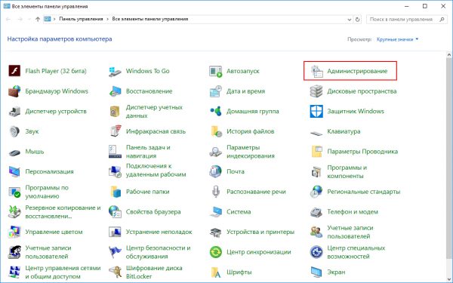Click the Диспетчер учетных данных safe icon
Screen dimensions: 453x283
pyautogui.click(x=115, y=111)
